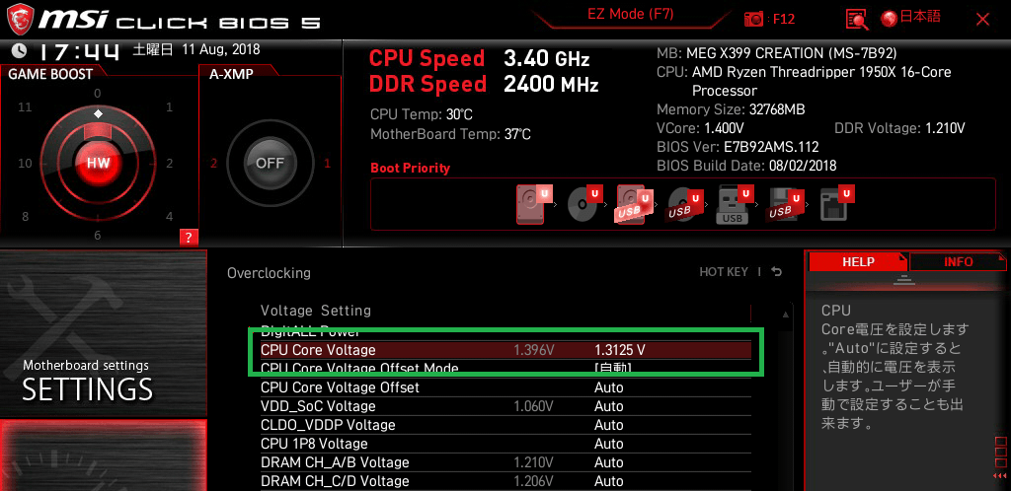1011x491 pixels.
Task: Select the USB hard disk boot device icon
Action: (635, 204)
